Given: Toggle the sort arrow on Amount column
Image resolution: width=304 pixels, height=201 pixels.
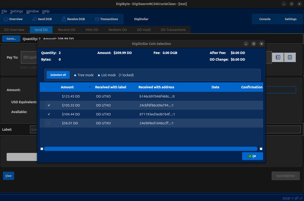Looking at the screenshot, I should click(x=90, y=87).
